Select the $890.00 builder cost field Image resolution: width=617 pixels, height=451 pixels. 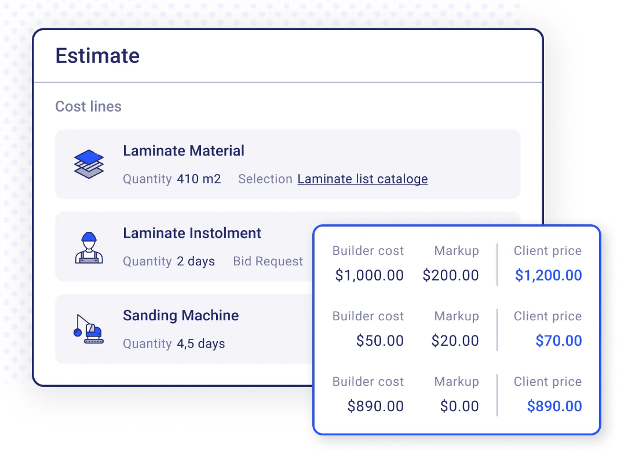pyautogui.click(x=376, y=406)
